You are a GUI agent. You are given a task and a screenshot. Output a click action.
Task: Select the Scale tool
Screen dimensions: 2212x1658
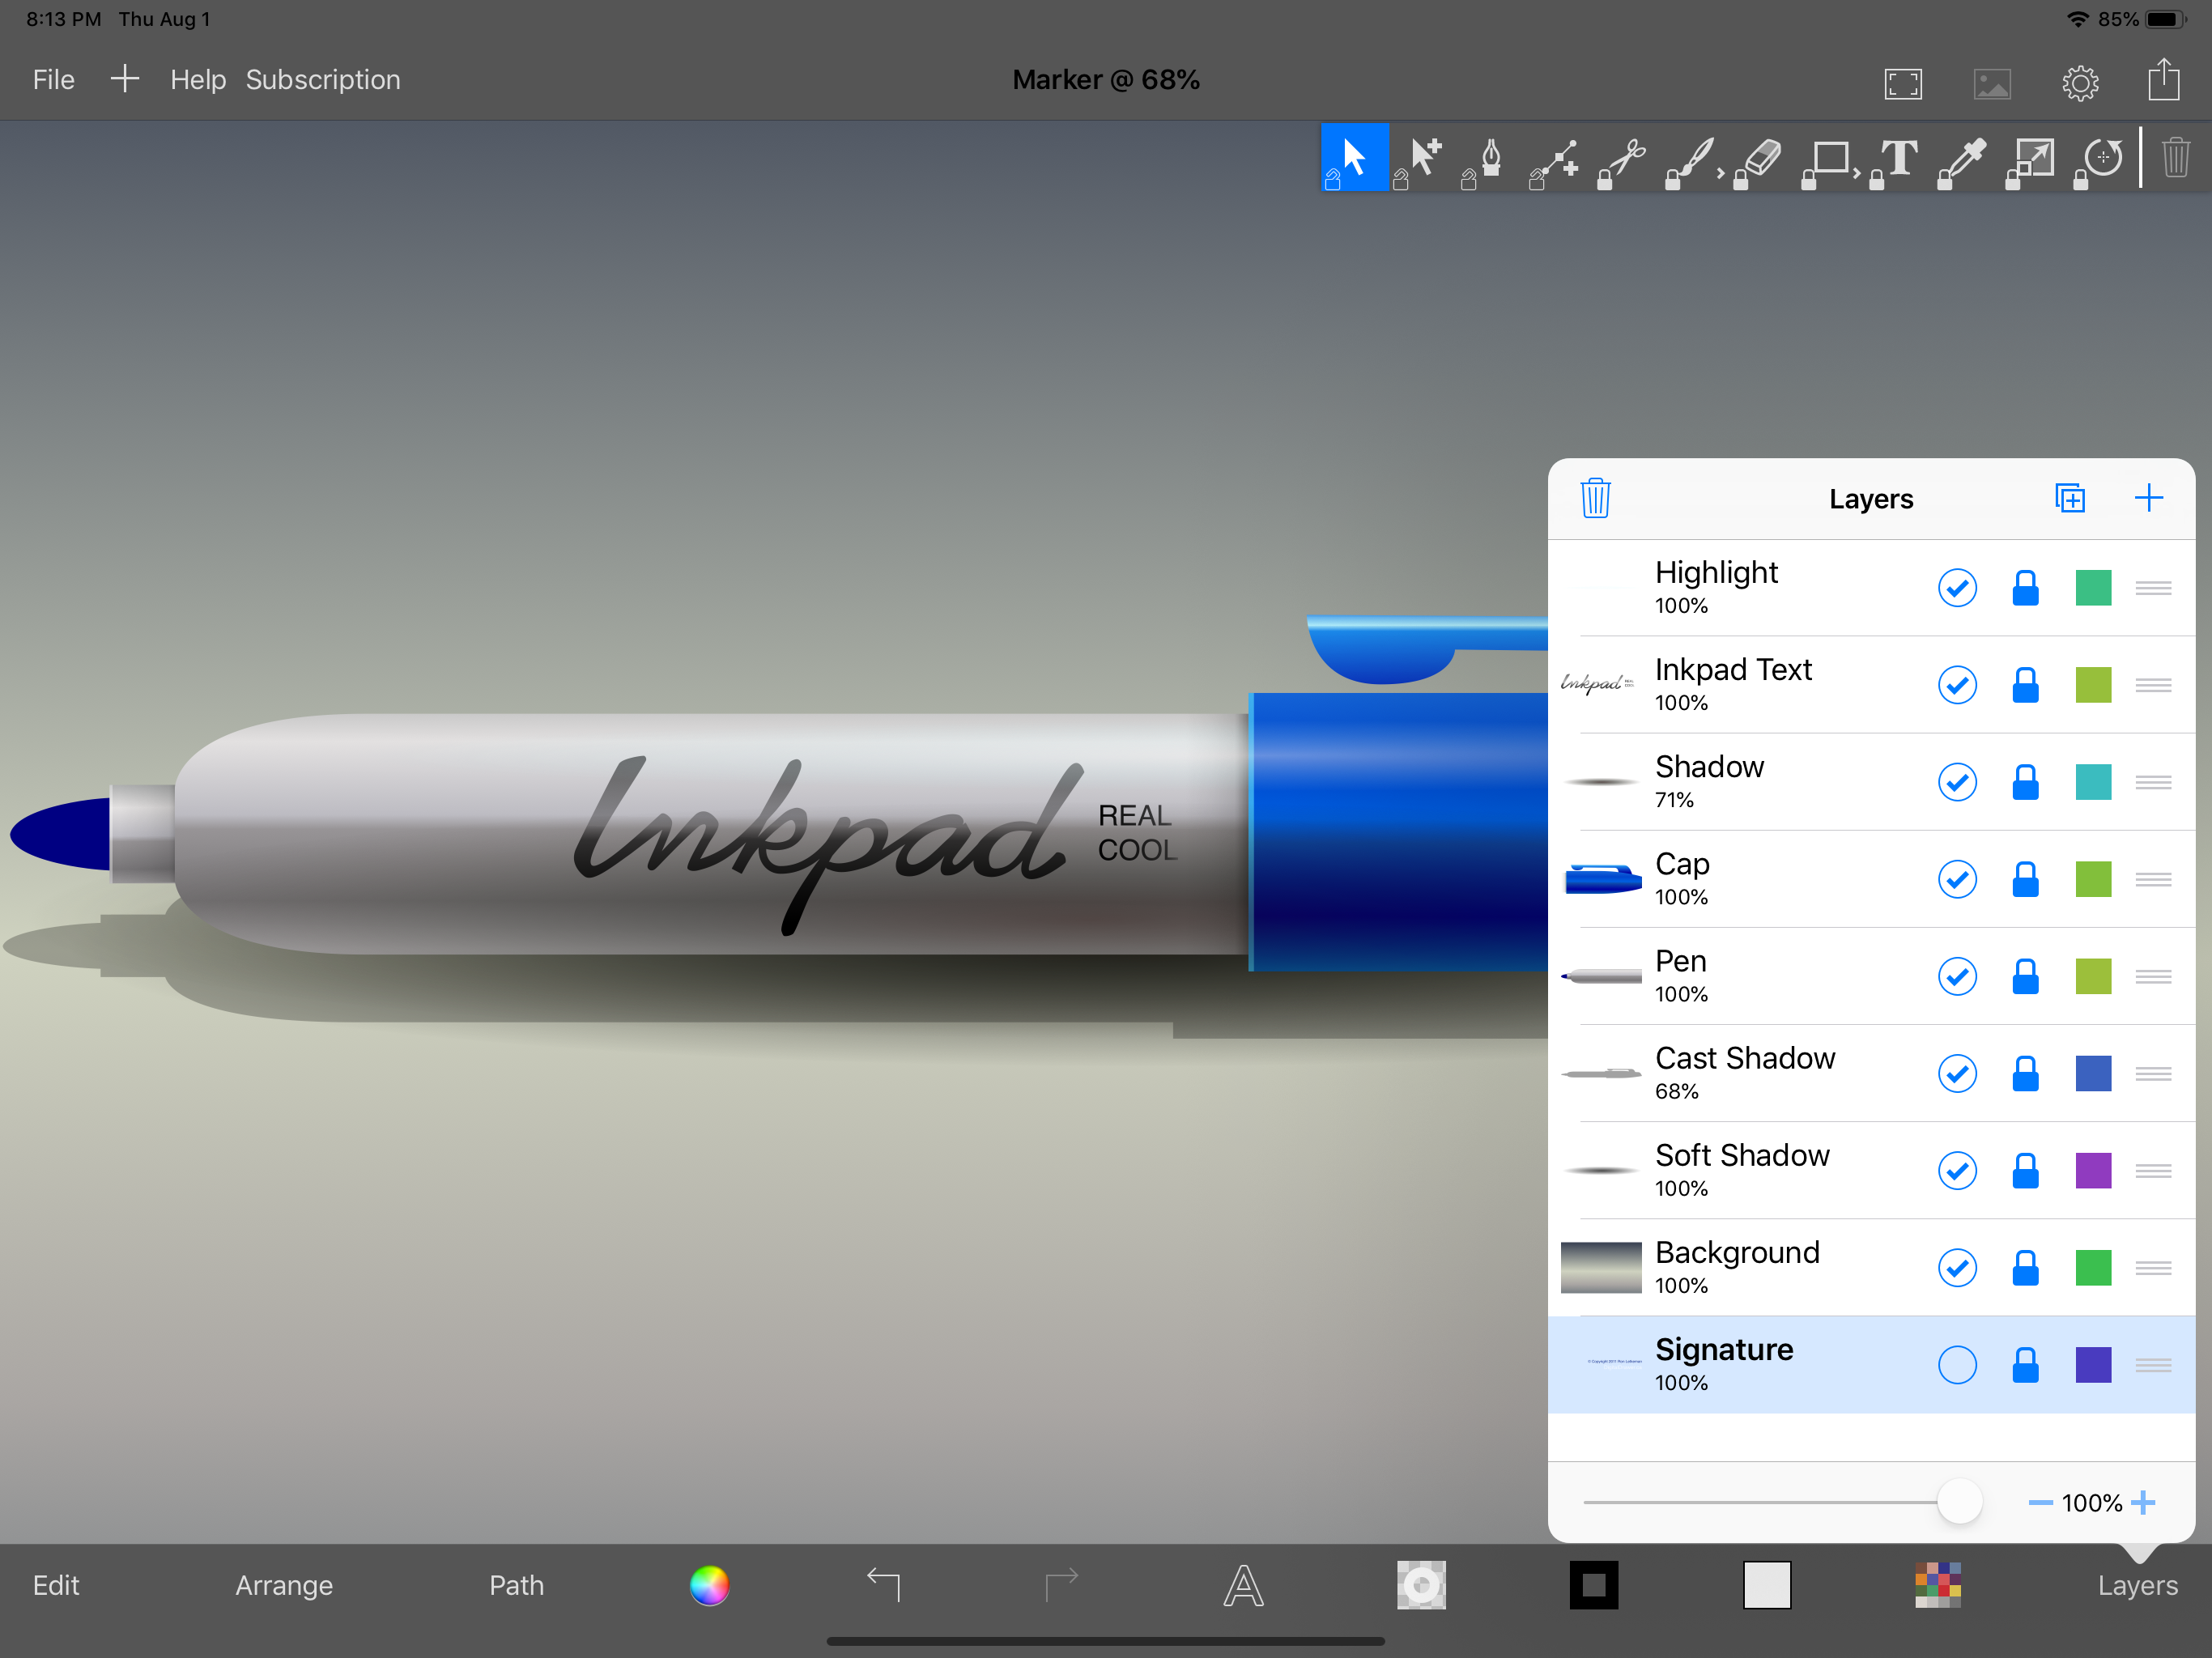coord(2034,158)
